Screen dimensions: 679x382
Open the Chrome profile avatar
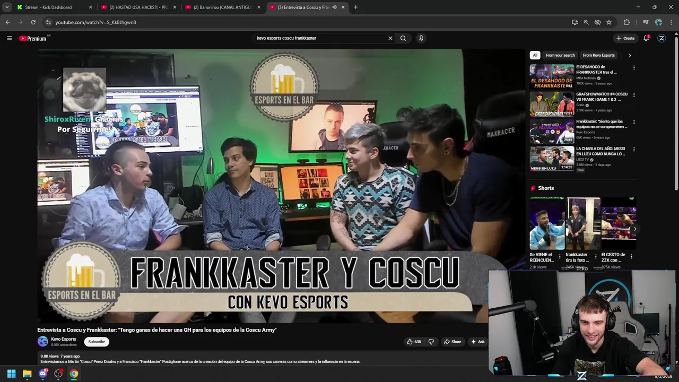658,22
